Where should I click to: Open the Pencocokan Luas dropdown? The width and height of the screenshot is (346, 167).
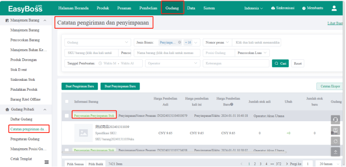pyautogui.click(x=252, y=53)
